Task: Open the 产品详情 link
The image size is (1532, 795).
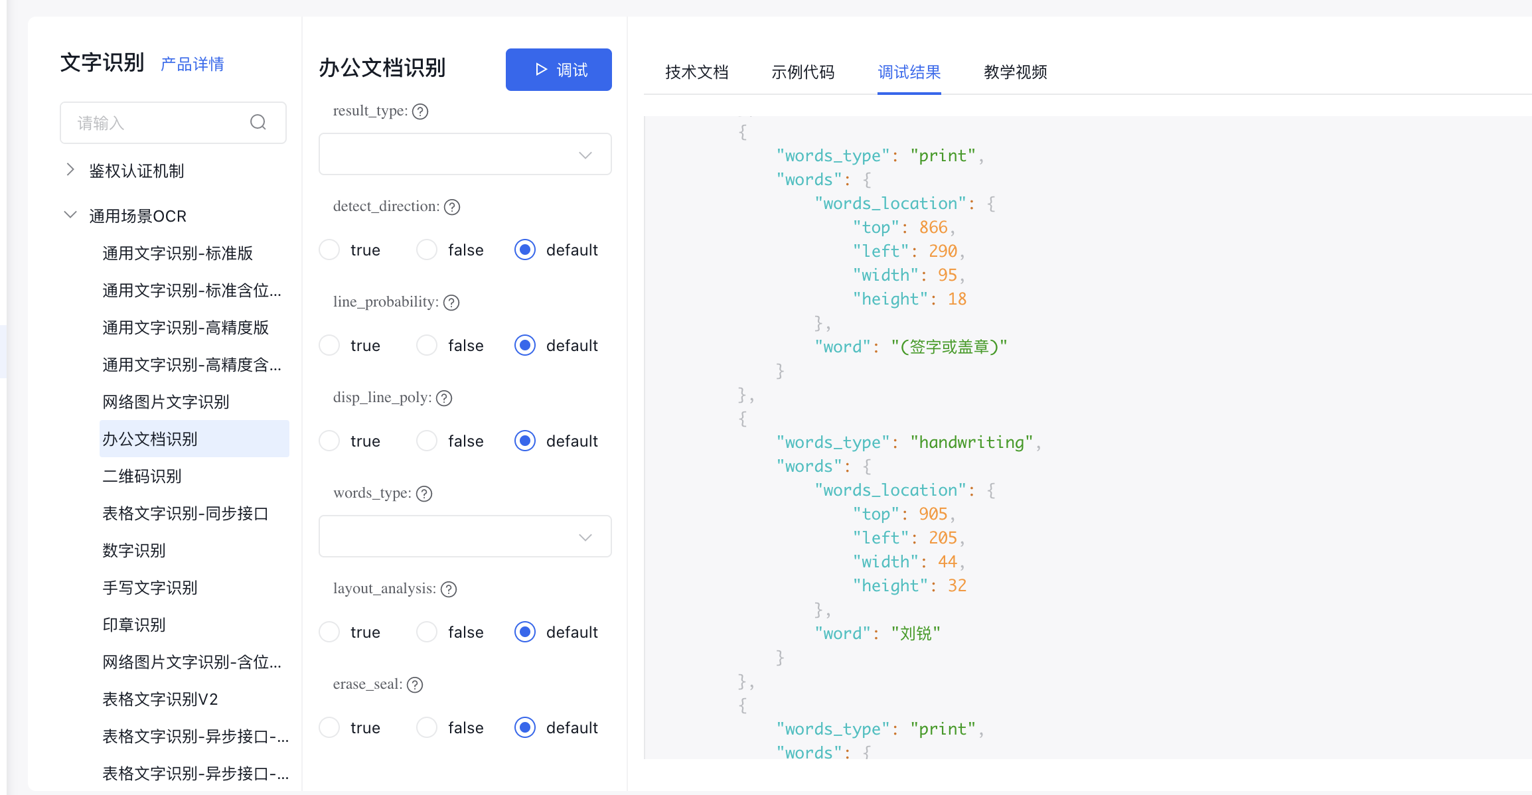Action: [x=192, y=64]
